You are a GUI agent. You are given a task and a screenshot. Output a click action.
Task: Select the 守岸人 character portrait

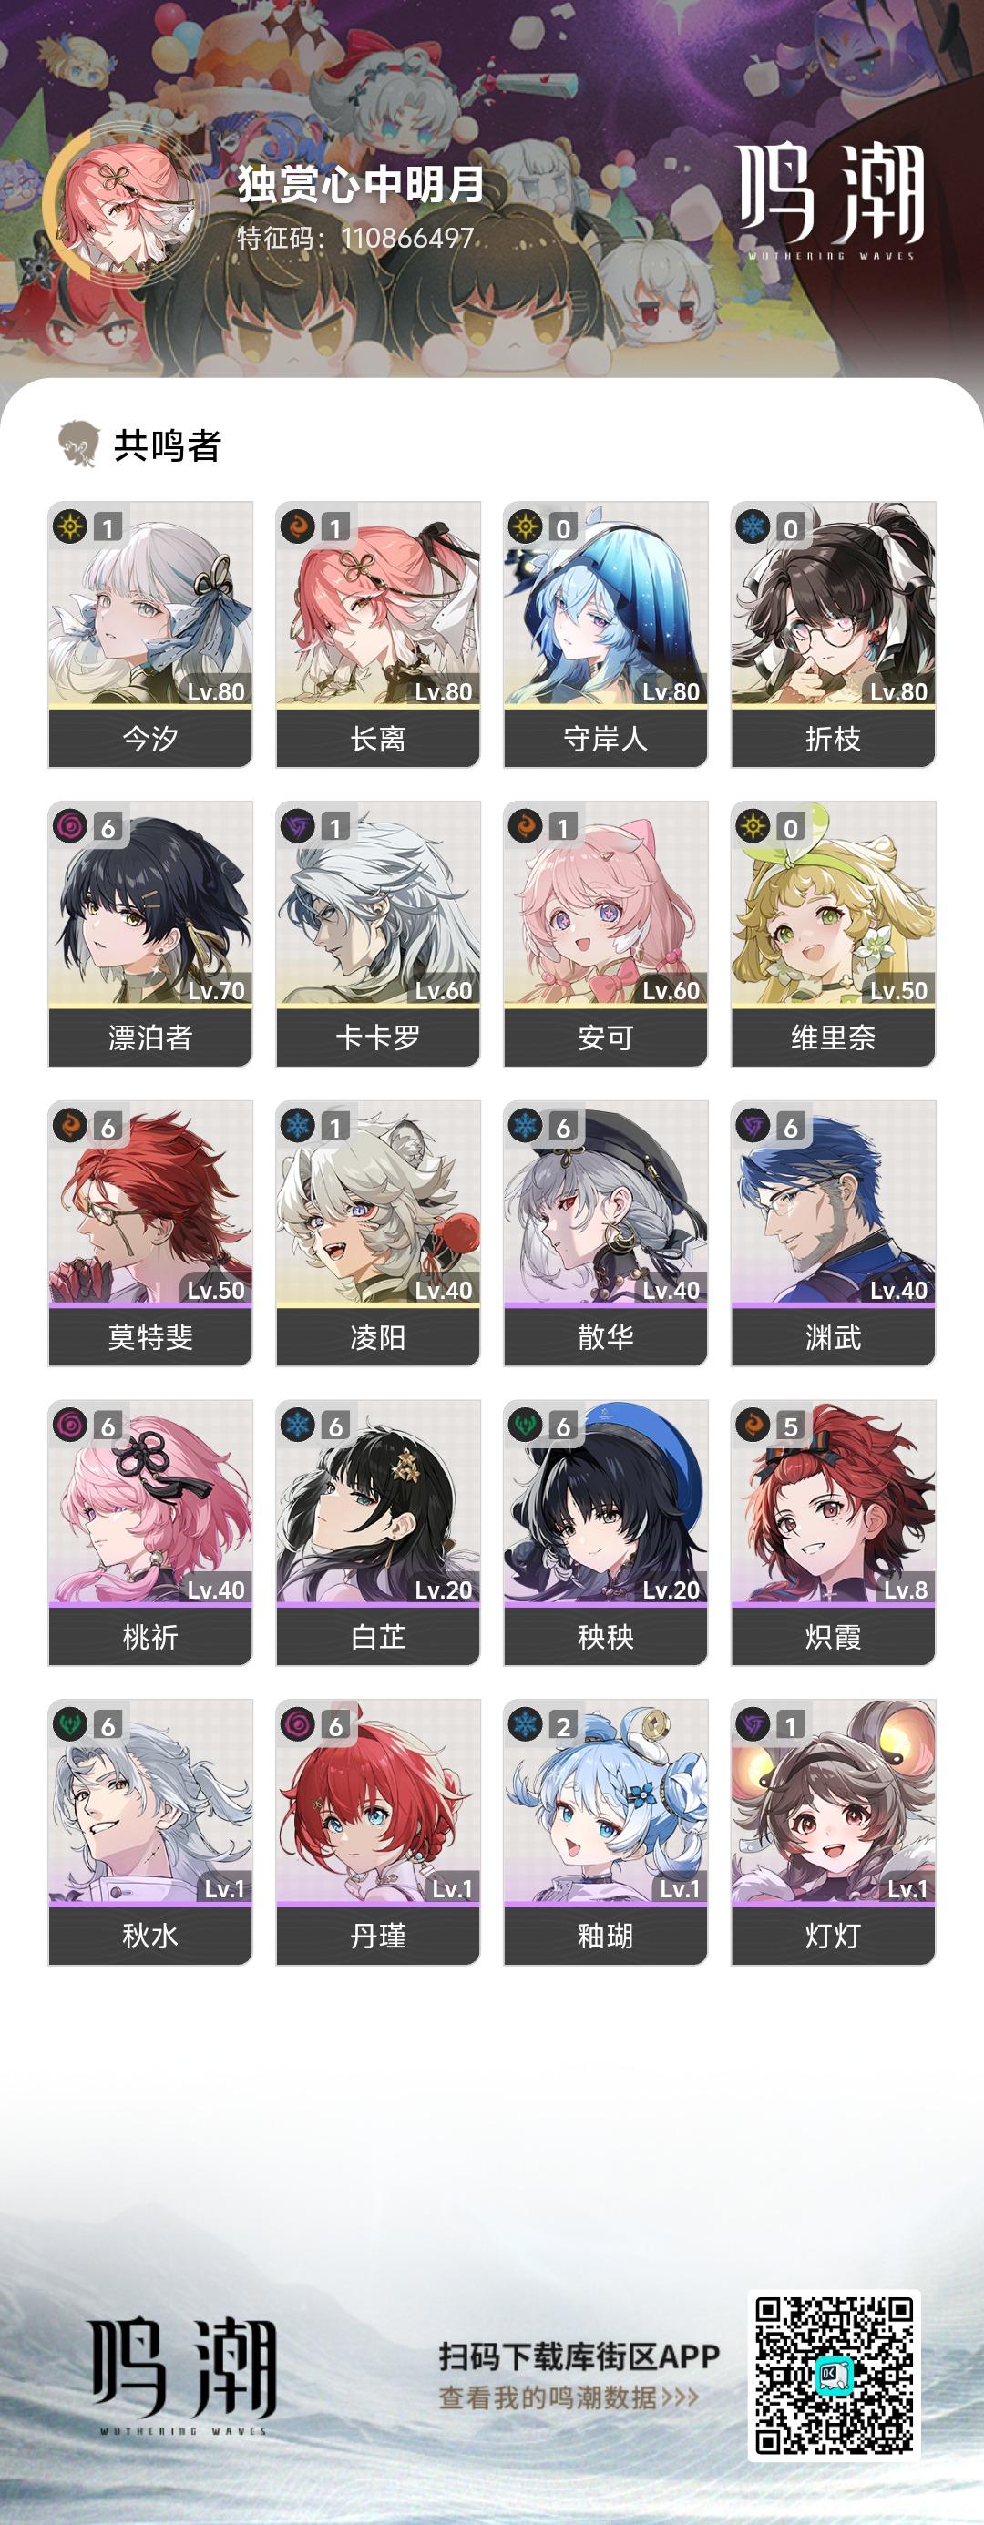point(606,604)
